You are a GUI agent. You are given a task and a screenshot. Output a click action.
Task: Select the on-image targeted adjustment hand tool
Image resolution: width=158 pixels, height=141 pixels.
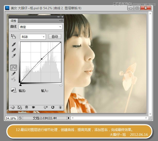(x=13, y=36)
